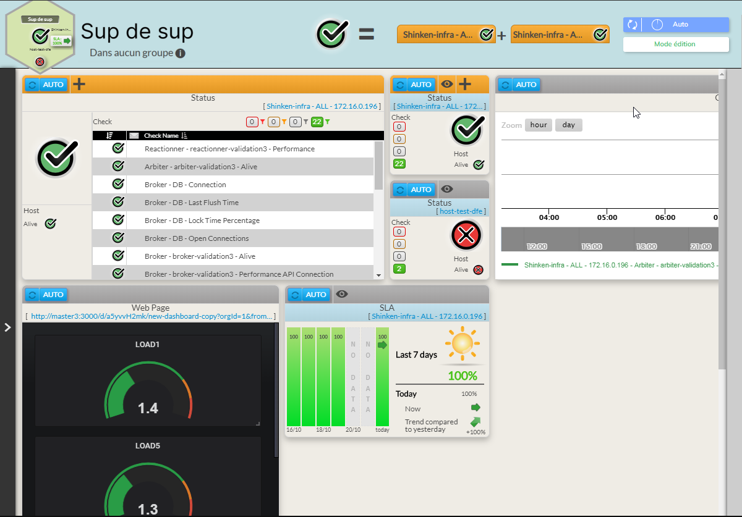The image size is (742, 517).
Task: Click the Sup de sup hexagon thumbnail
Action: click(x=40, y=38)
